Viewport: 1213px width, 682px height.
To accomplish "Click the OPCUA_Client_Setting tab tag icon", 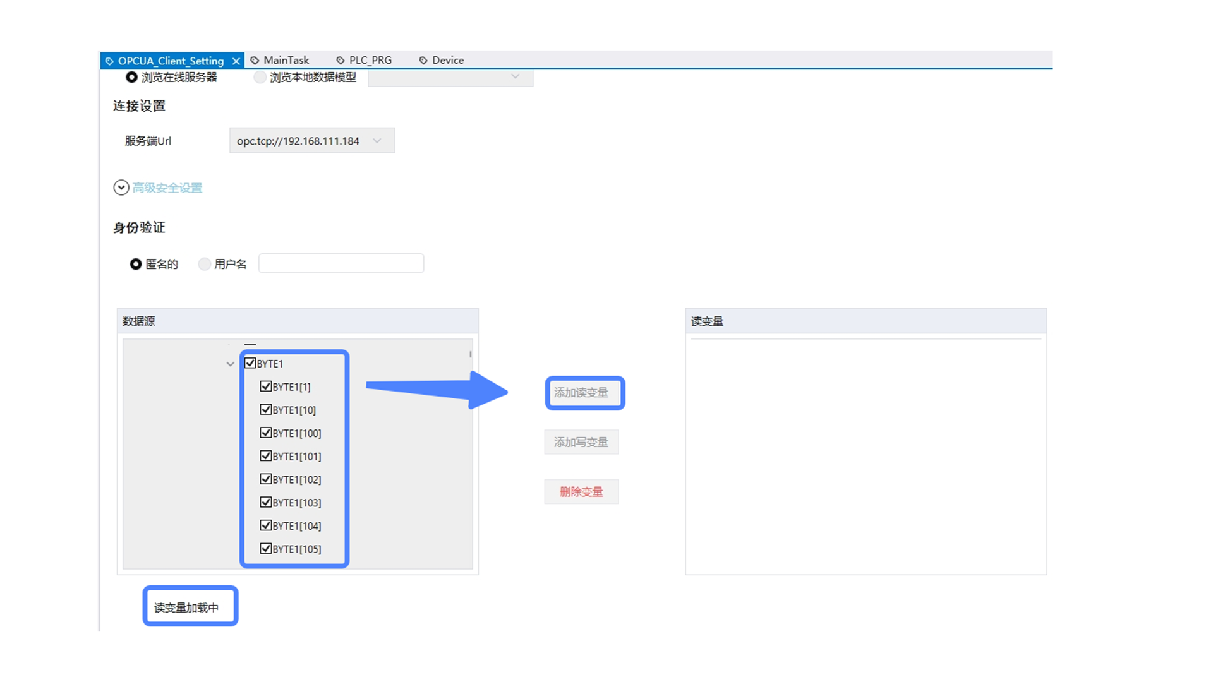I will pos(110,61).
